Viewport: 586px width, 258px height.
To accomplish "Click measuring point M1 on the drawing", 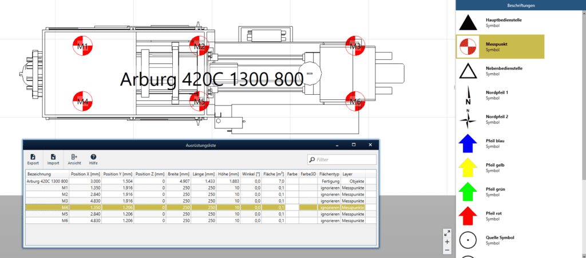I will coord(82,46).
